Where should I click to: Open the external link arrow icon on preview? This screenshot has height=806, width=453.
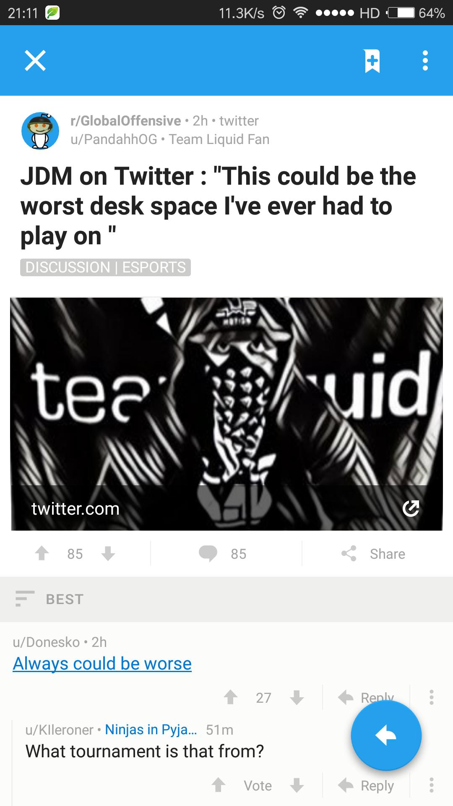point(411,508)
